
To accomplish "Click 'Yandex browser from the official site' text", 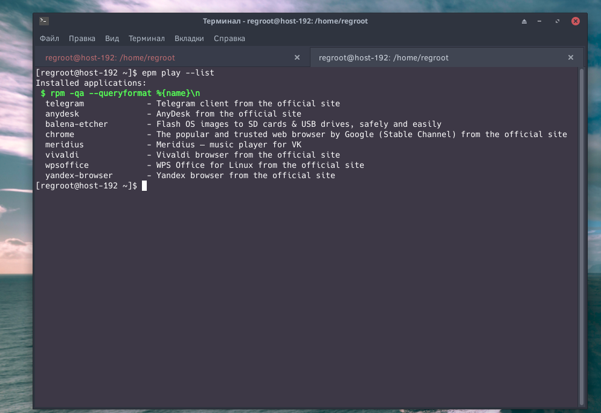I will point(246,176).
